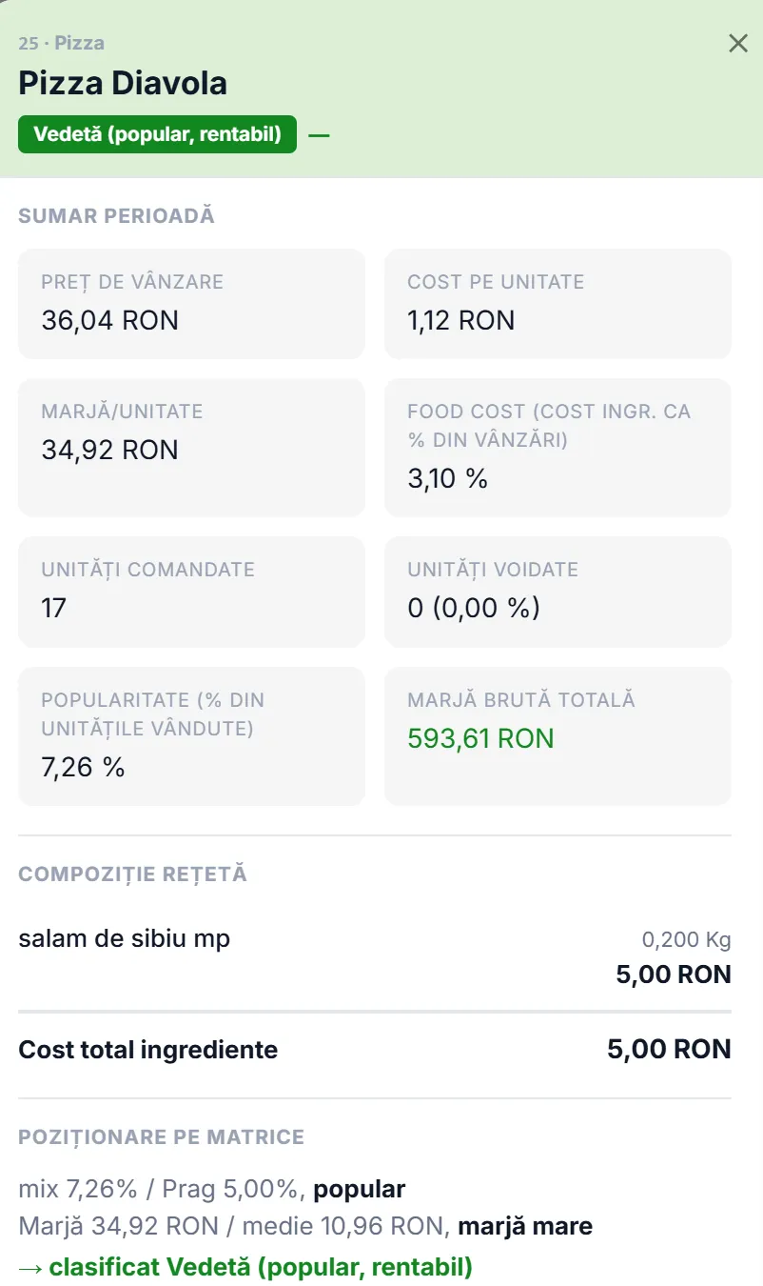Click the 5,00 RON ingredient cost value

674,975
